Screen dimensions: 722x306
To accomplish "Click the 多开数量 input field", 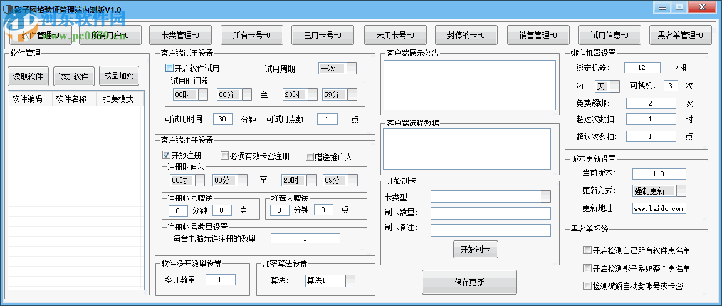I will click(220, 280).
